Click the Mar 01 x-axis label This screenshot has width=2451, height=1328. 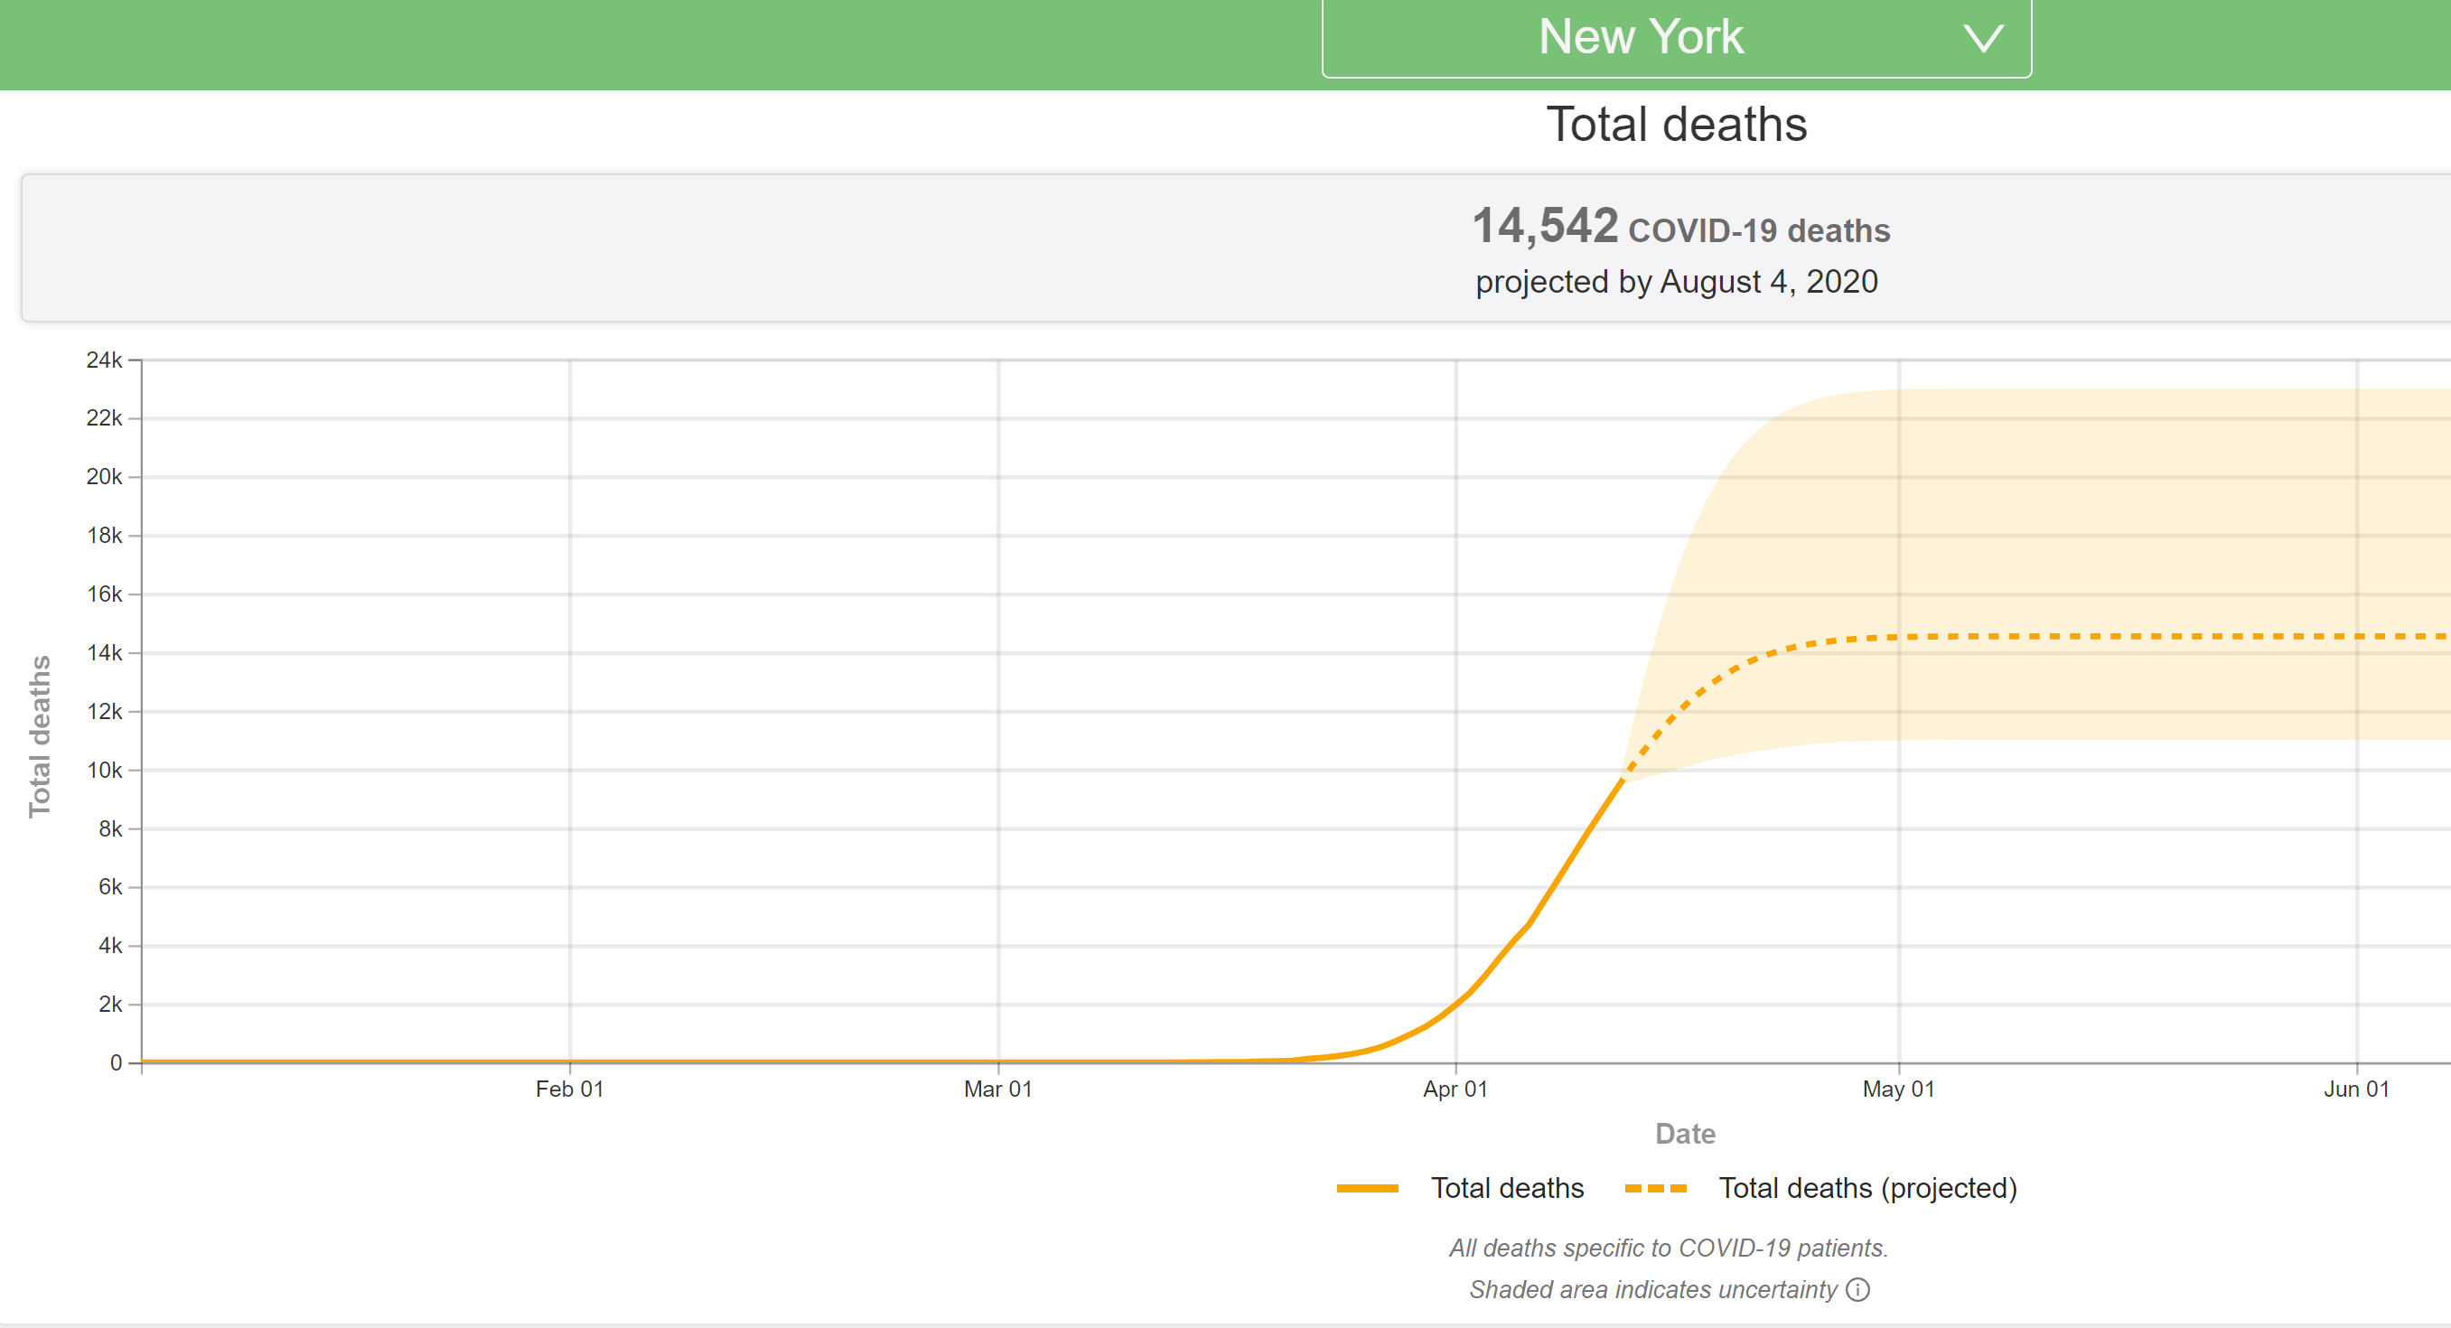997,1090
